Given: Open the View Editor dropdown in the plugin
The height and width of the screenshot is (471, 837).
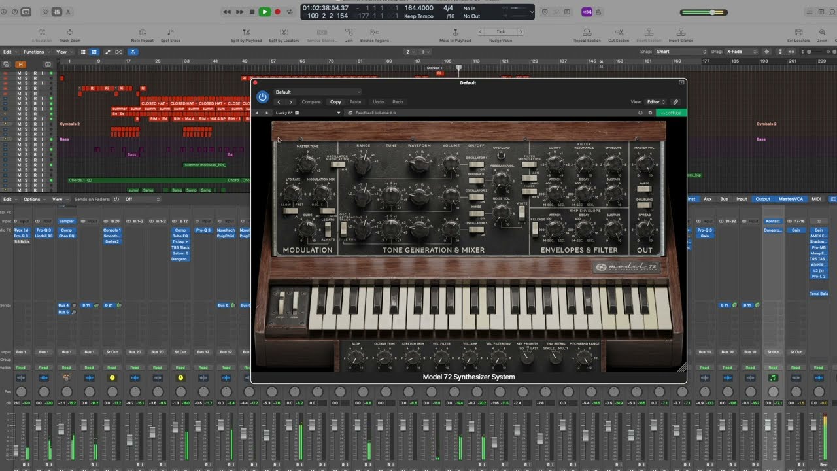Looking at the screenshot, I should click(x=656, y=102).
